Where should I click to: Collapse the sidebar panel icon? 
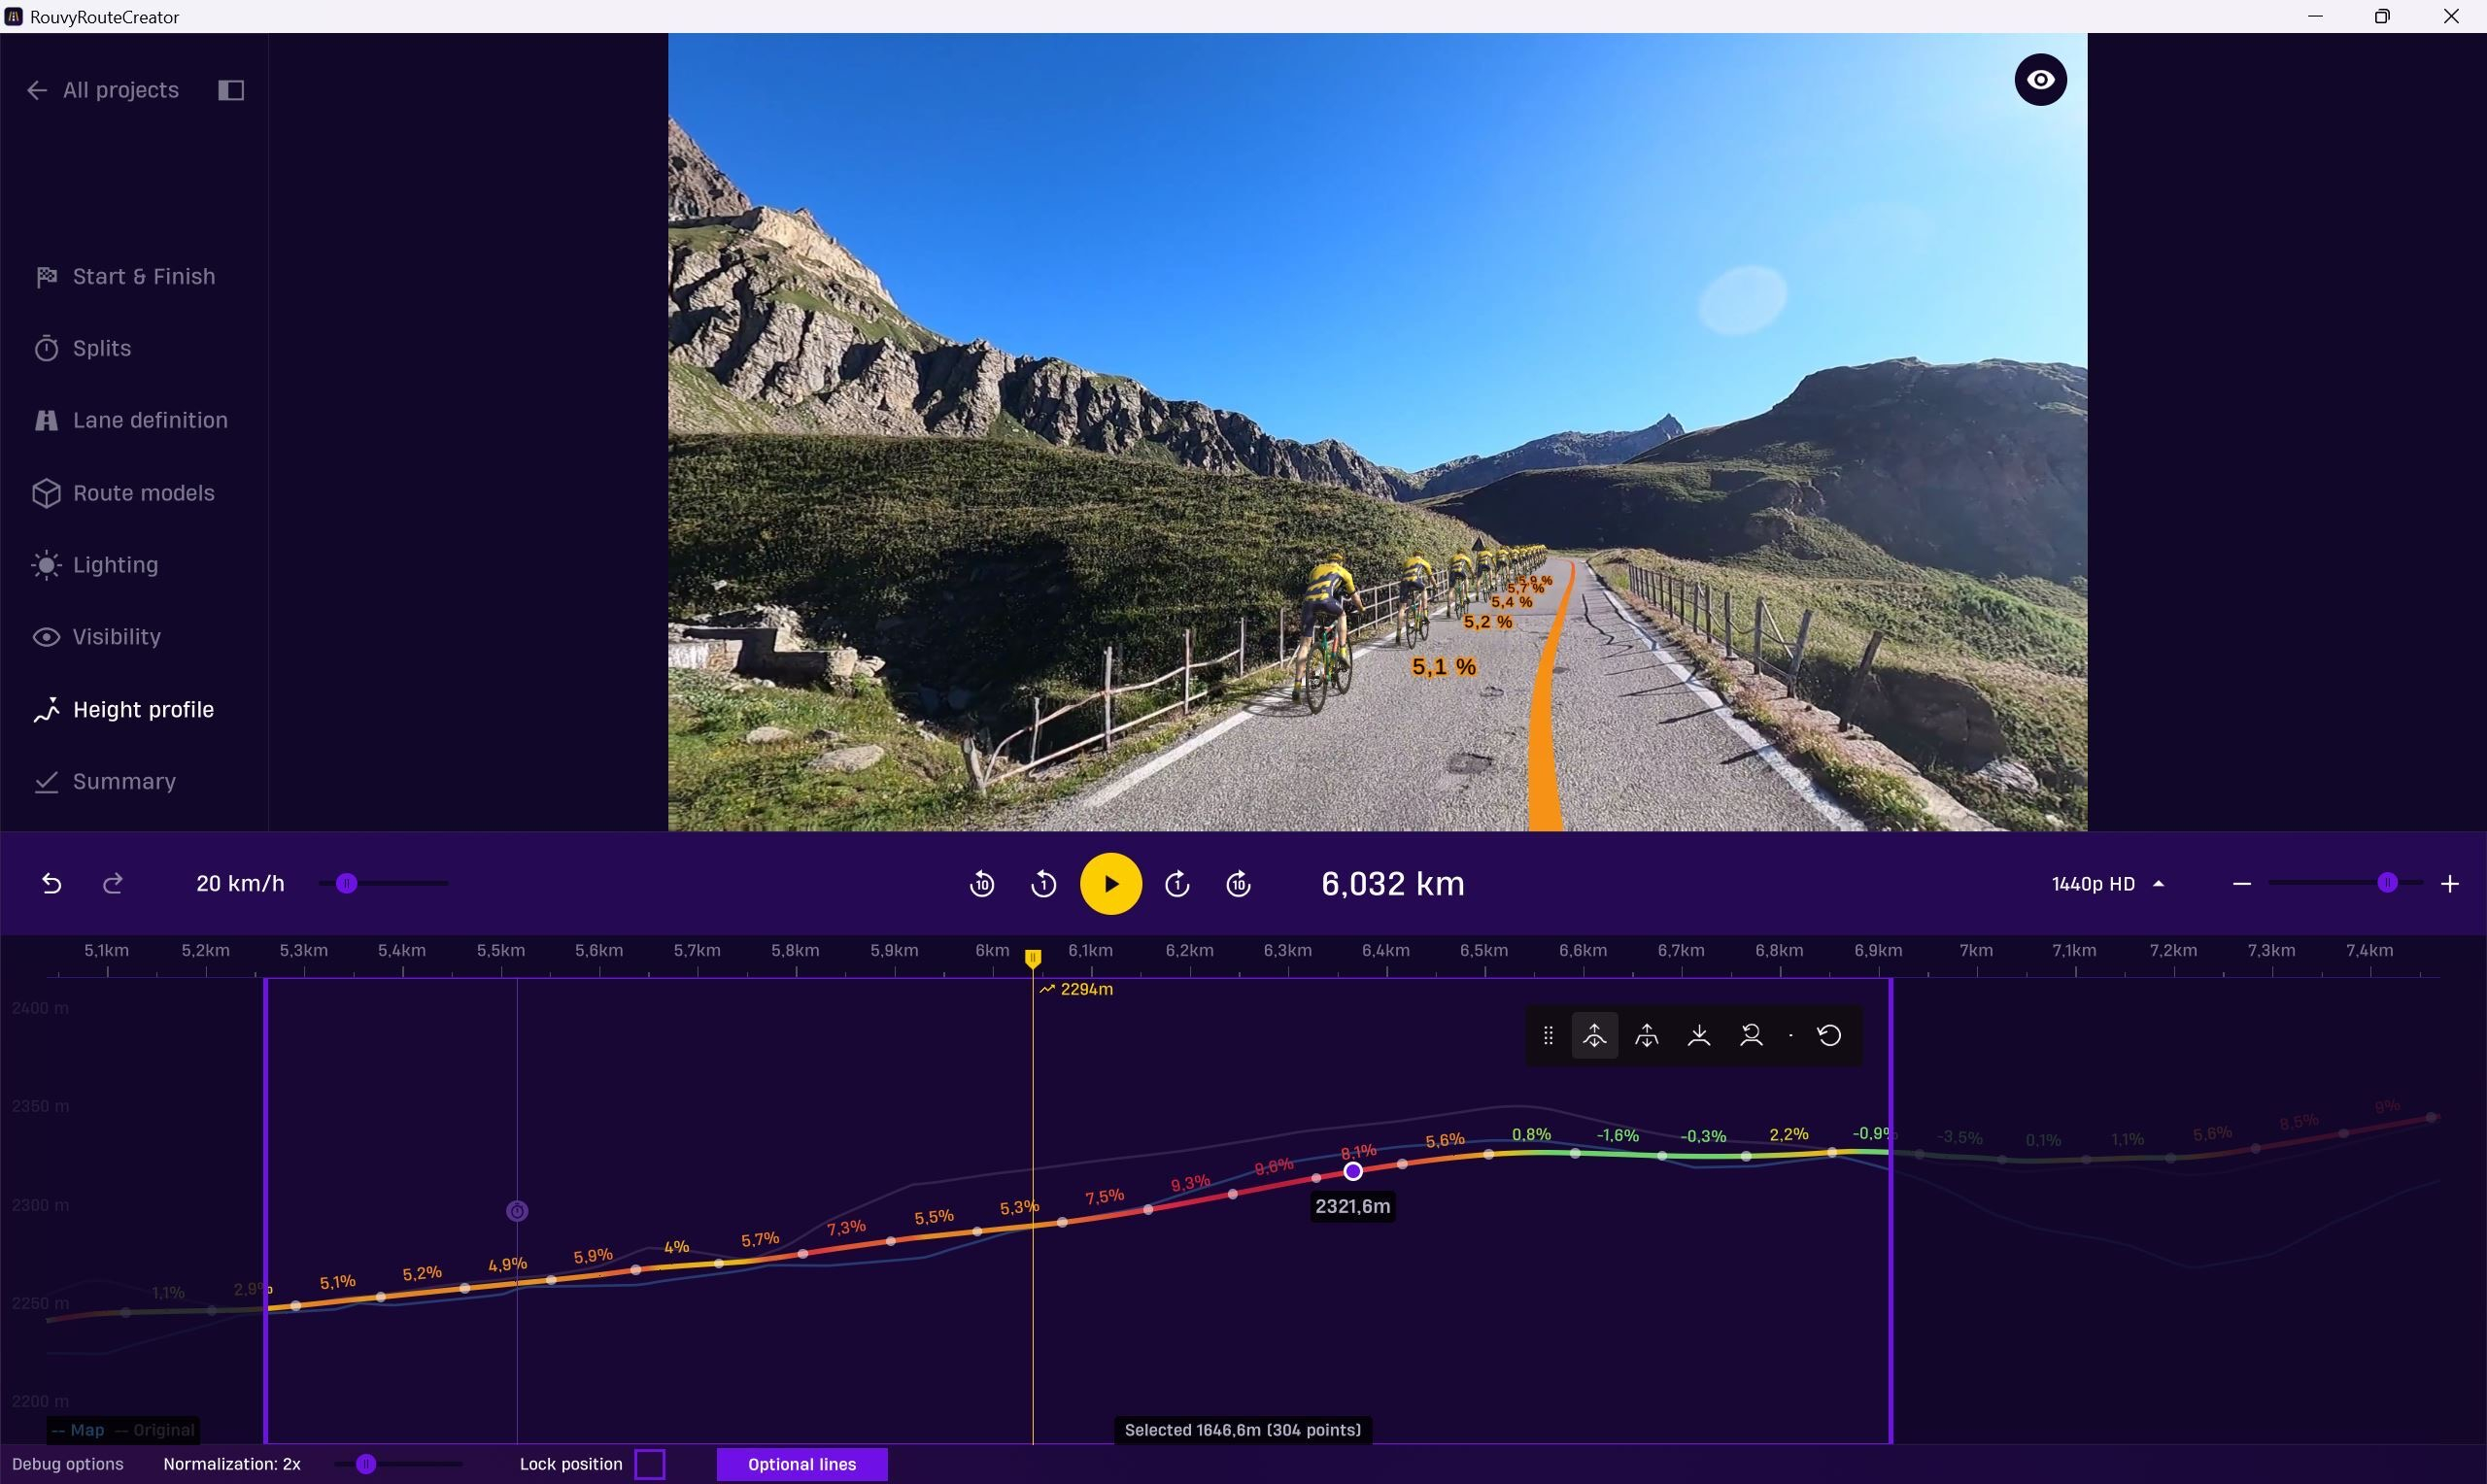click(x=231, y=90)
